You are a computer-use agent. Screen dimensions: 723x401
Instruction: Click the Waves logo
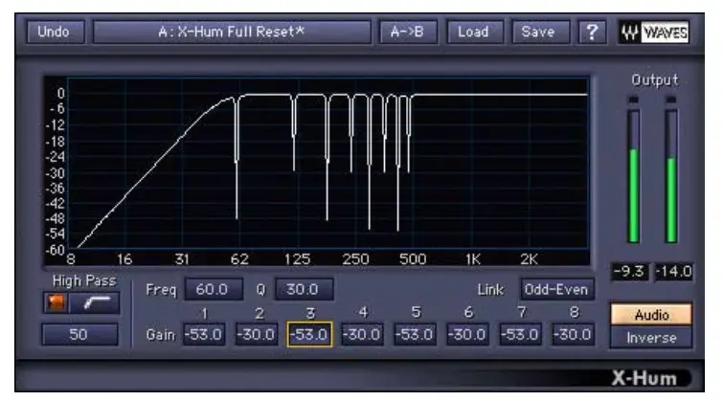pyautogui.click(x=654, y=33)
